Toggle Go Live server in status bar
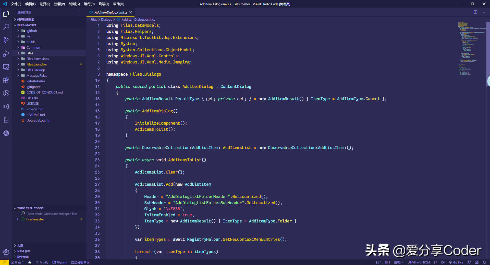 pos(456,262)
